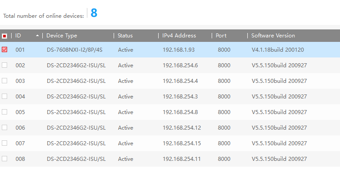Check the checkbox for device 002
Screen dimensions: 340x180
pyautogui.click(x=4, y=65)
